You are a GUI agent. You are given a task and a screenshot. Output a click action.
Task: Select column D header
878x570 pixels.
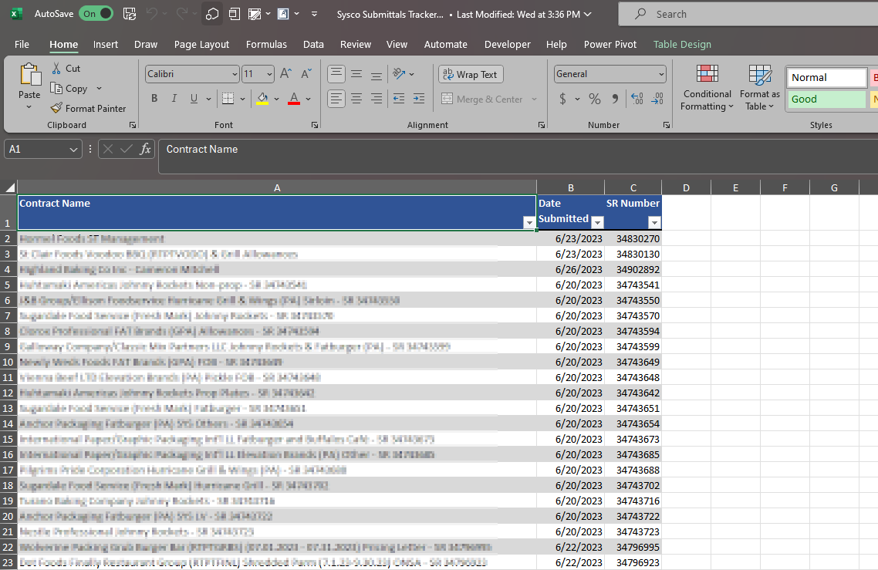click(x=686, y=187)
